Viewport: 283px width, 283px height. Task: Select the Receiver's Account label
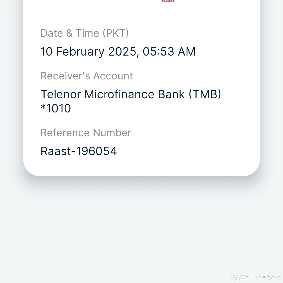coord(87,76)
